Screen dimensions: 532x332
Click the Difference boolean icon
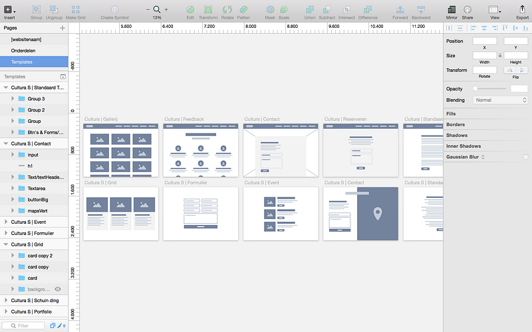coord(368,9)
